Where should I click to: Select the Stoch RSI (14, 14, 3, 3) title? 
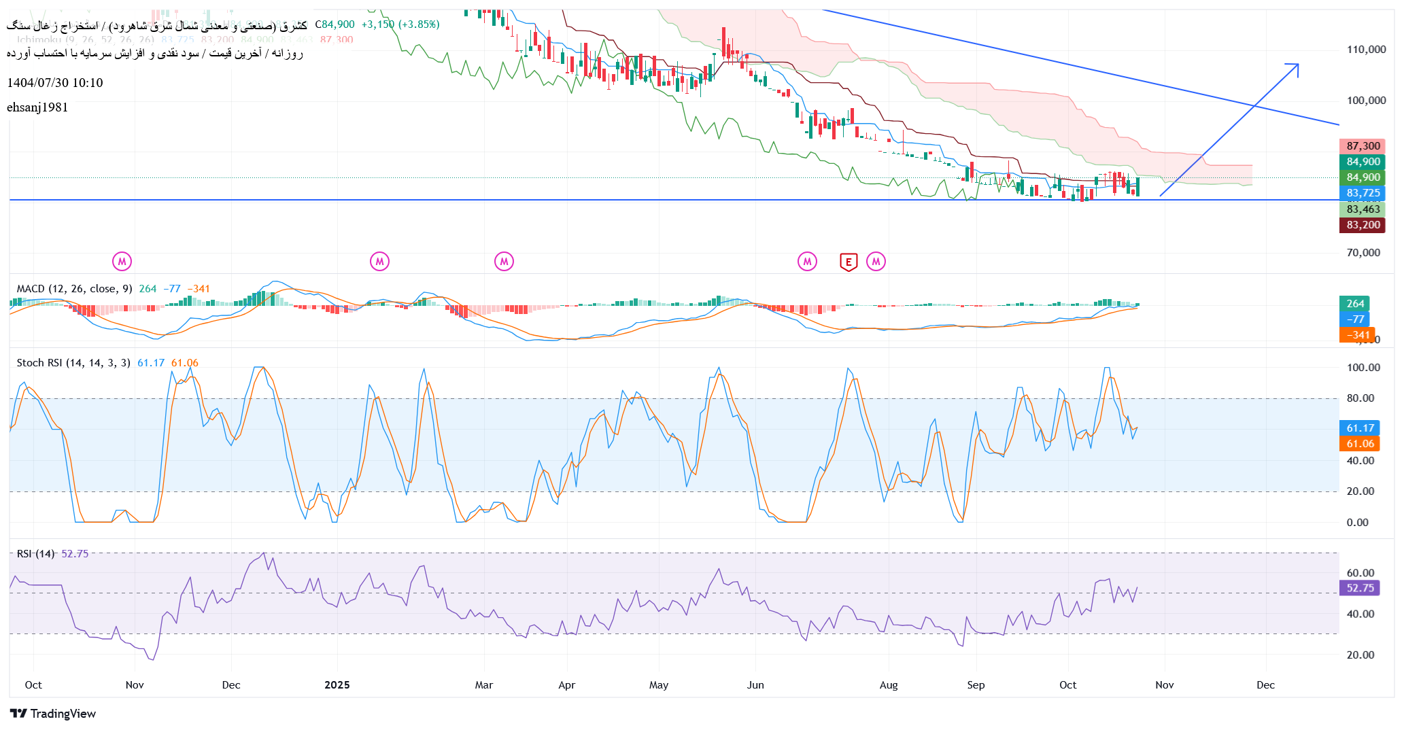[73, 363]
